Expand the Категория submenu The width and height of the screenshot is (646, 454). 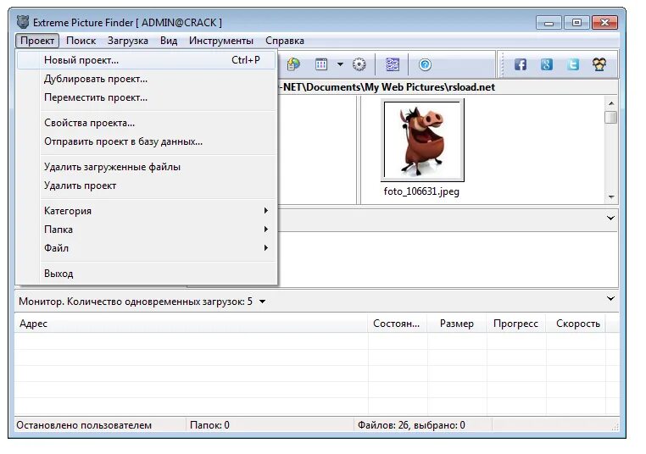click(146, 211)
